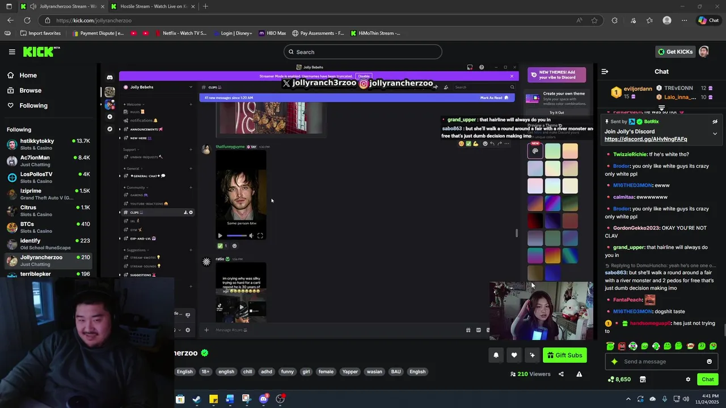726x408 pixels.
Task: Go to Home in Kick sidebar
Action: pyautogui.click(x=28, y=75)
